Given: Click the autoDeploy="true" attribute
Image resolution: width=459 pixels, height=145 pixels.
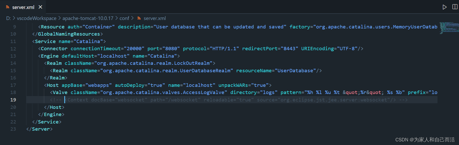Looking at the screenshot, I should pyautogui.click(x=140, y=85).
